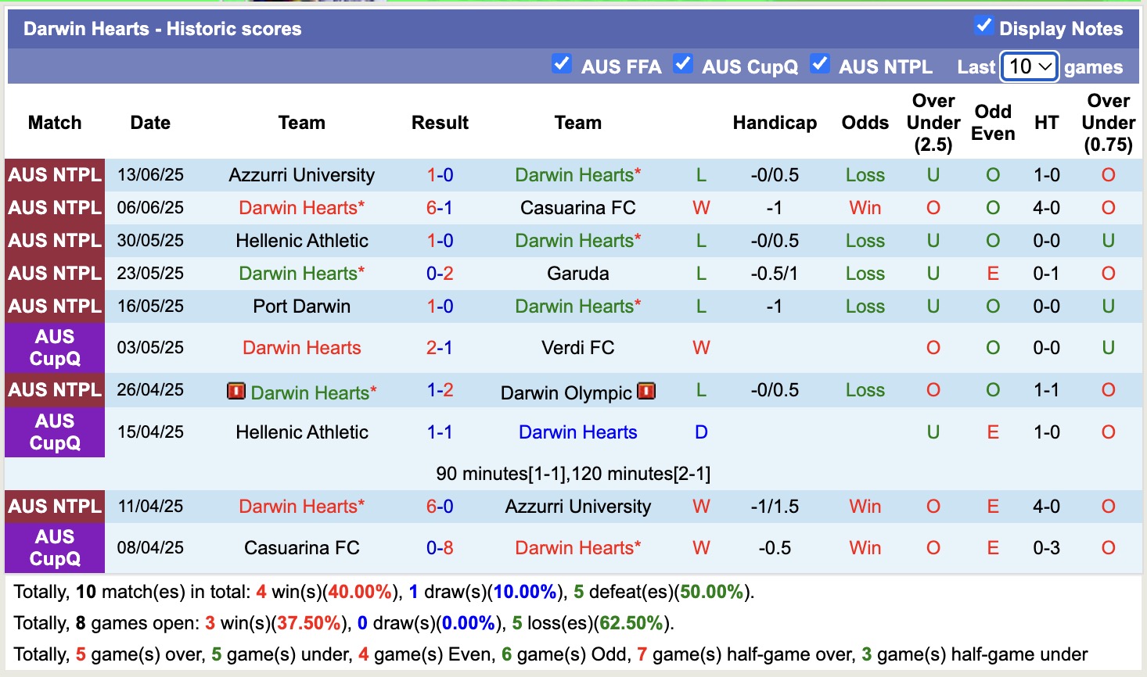The height and width of the screenshot is (677, 1147).
Task: Open the Last games count dropdown
Action: 1028,66
